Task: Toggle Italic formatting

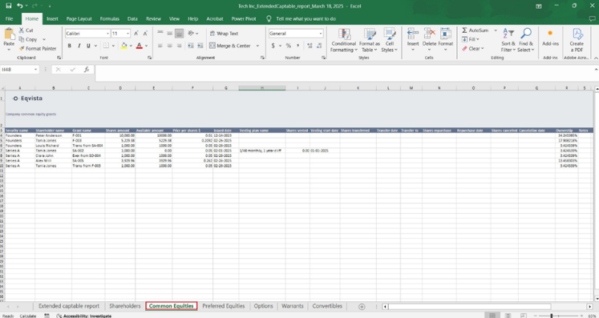Action: point(79,46)
